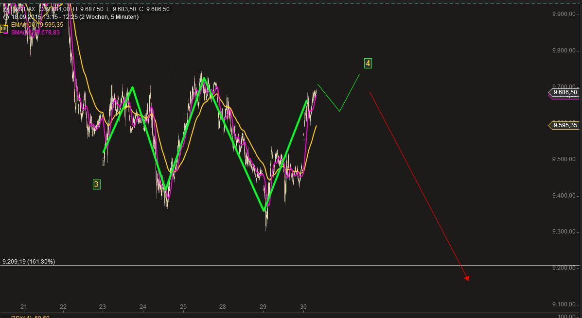
Task: Click the 9.209,19 (161.80%) Fibonacci level label
Action: (30, 261)
